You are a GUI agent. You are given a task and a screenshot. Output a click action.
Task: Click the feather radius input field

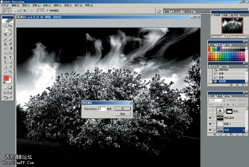click(102, 109)
